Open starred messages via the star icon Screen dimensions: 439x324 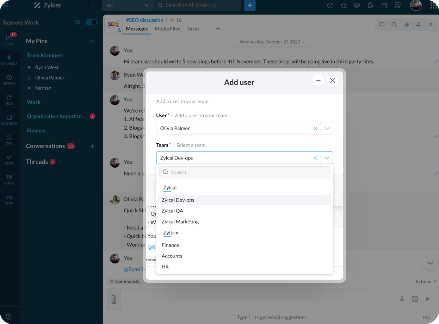(344, 5)
